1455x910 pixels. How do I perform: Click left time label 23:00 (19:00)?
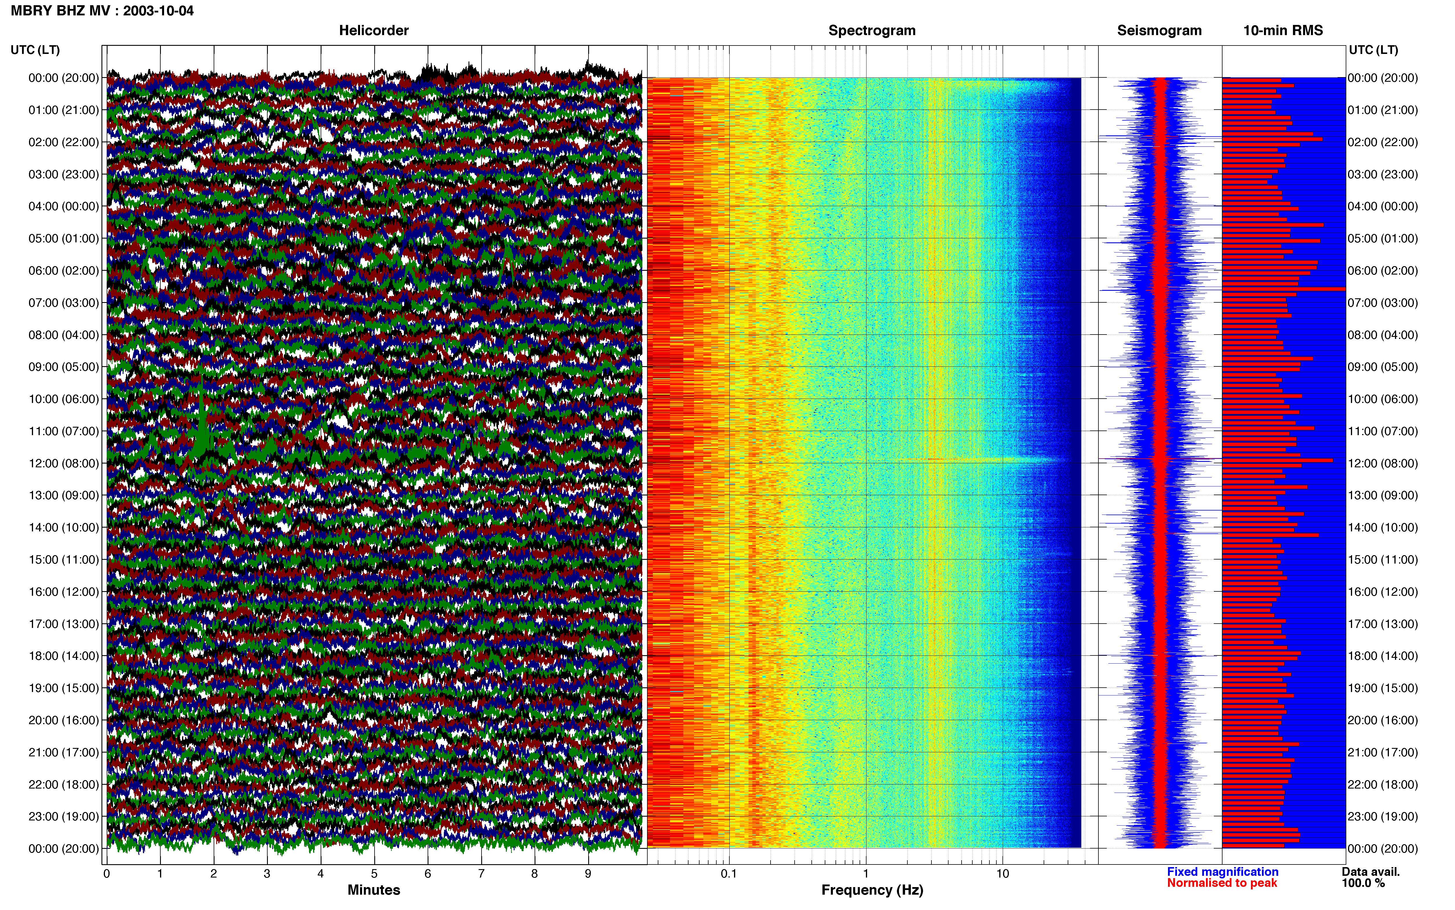(x=64, y=816)
